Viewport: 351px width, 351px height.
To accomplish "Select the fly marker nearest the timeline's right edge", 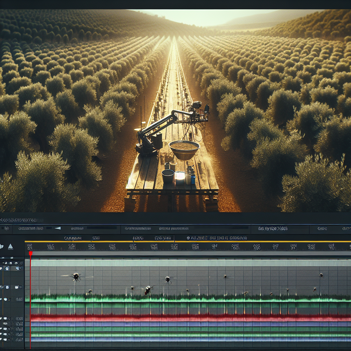I will [x=321, y=275].
